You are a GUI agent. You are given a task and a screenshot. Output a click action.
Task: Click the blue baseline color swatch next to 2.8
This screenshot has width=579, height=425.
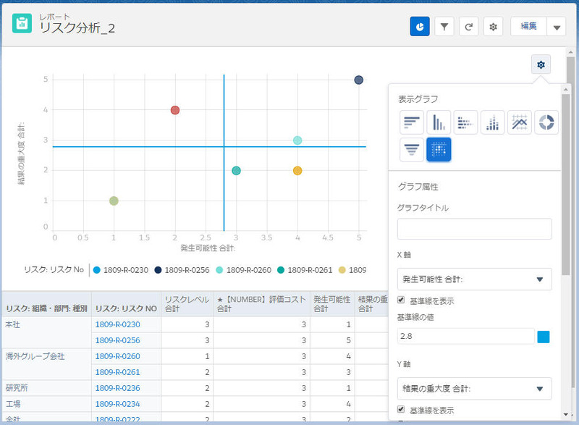click(x=545, y=336)
